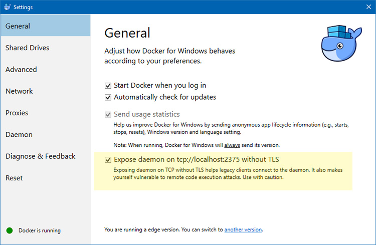Open Diagnose & Feedback page
The height and width of the screenshot is (245, 376).
[40, 156]
